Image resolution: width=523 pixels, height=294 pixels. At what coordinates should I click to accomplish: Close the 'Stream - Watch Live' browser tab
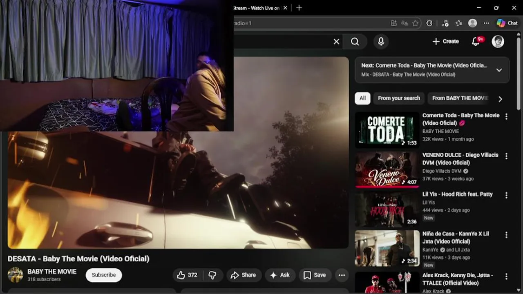click(x=286, y=8)
